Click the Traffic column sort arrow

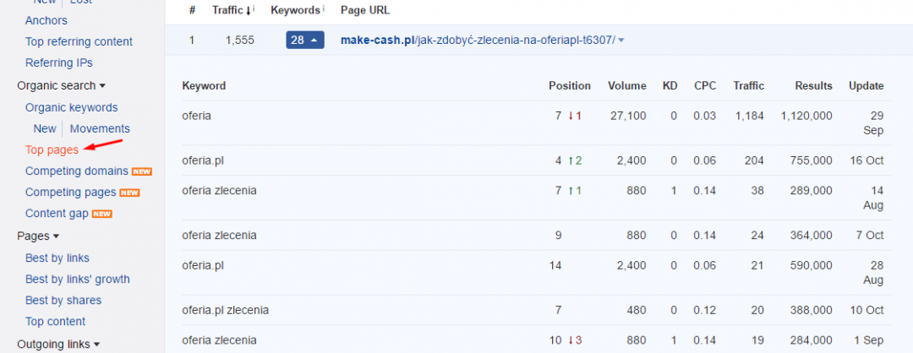click(x=250, y=10)
